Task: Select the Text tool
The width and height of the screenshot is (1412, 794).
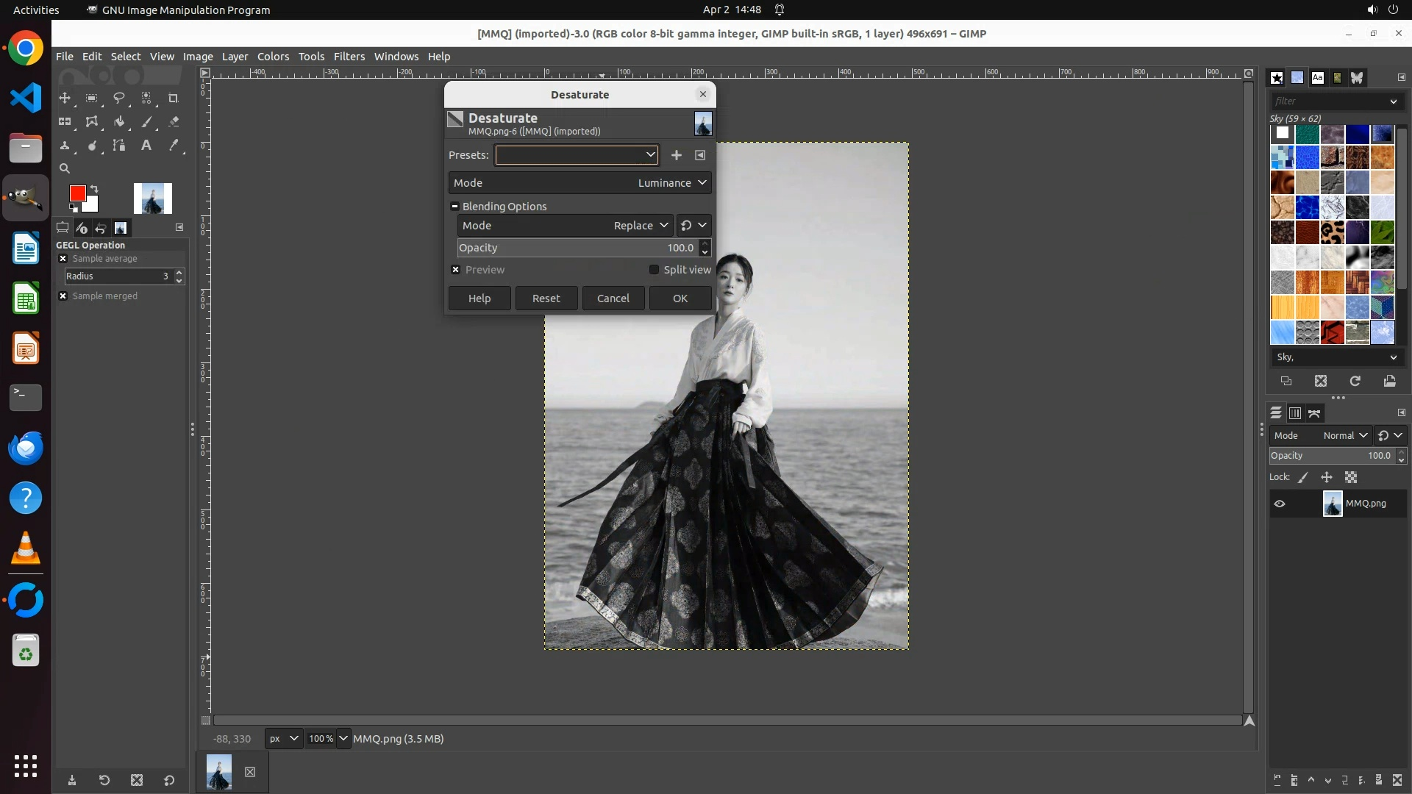Action: 146,146
